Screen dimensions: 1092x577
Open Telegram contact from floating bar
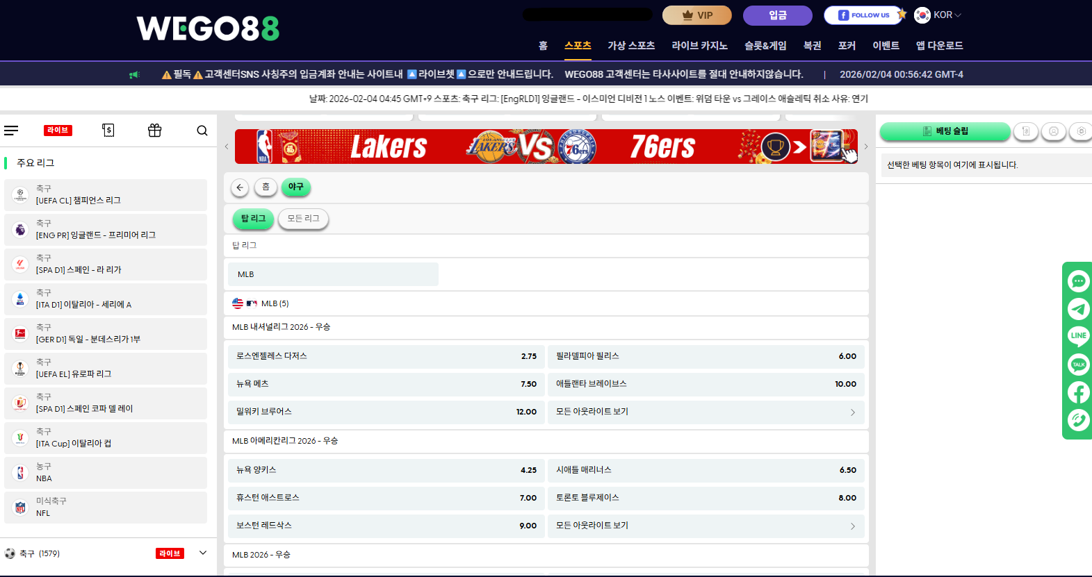(x=1078, y=309)
